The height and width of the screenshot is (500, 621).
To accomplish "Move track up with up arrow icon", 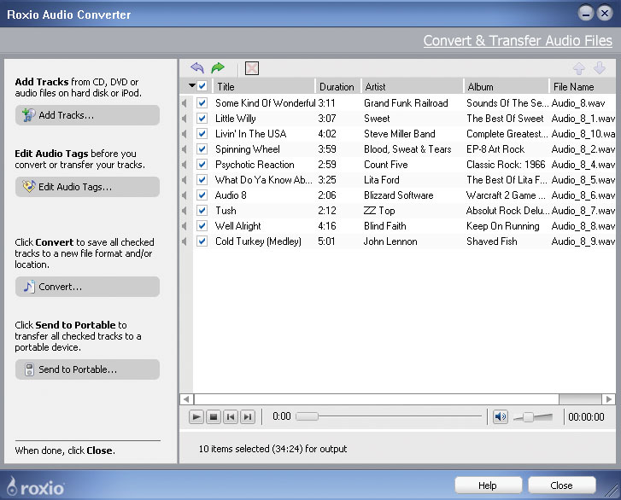I will [579, 68].
